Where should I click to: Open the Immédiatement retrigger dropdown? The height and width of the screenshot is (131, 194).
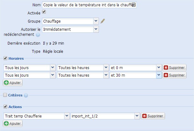96,29
